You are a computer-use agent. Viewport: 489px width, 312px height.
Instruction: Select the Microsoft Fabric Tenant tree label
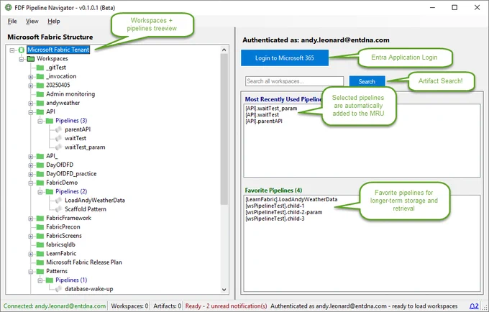58,50
